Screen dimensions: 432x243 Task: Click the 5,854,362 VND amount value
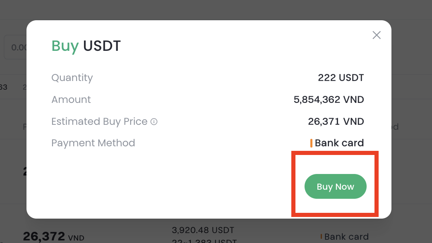coord(329,100)
